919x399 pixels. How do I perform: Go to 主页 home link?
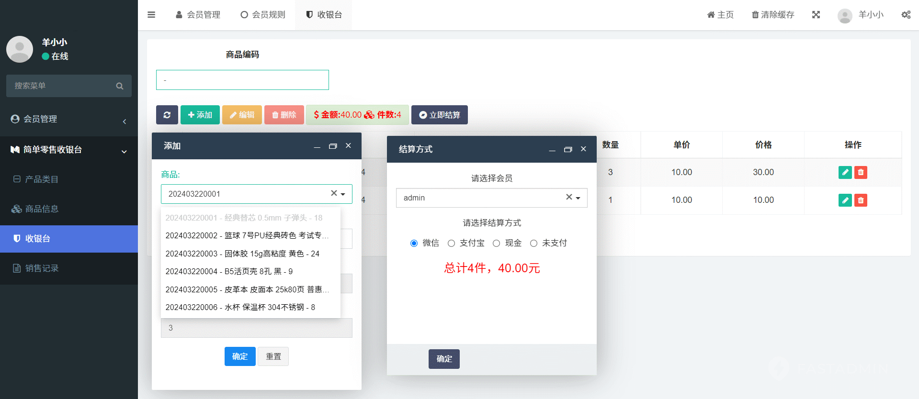720,15
